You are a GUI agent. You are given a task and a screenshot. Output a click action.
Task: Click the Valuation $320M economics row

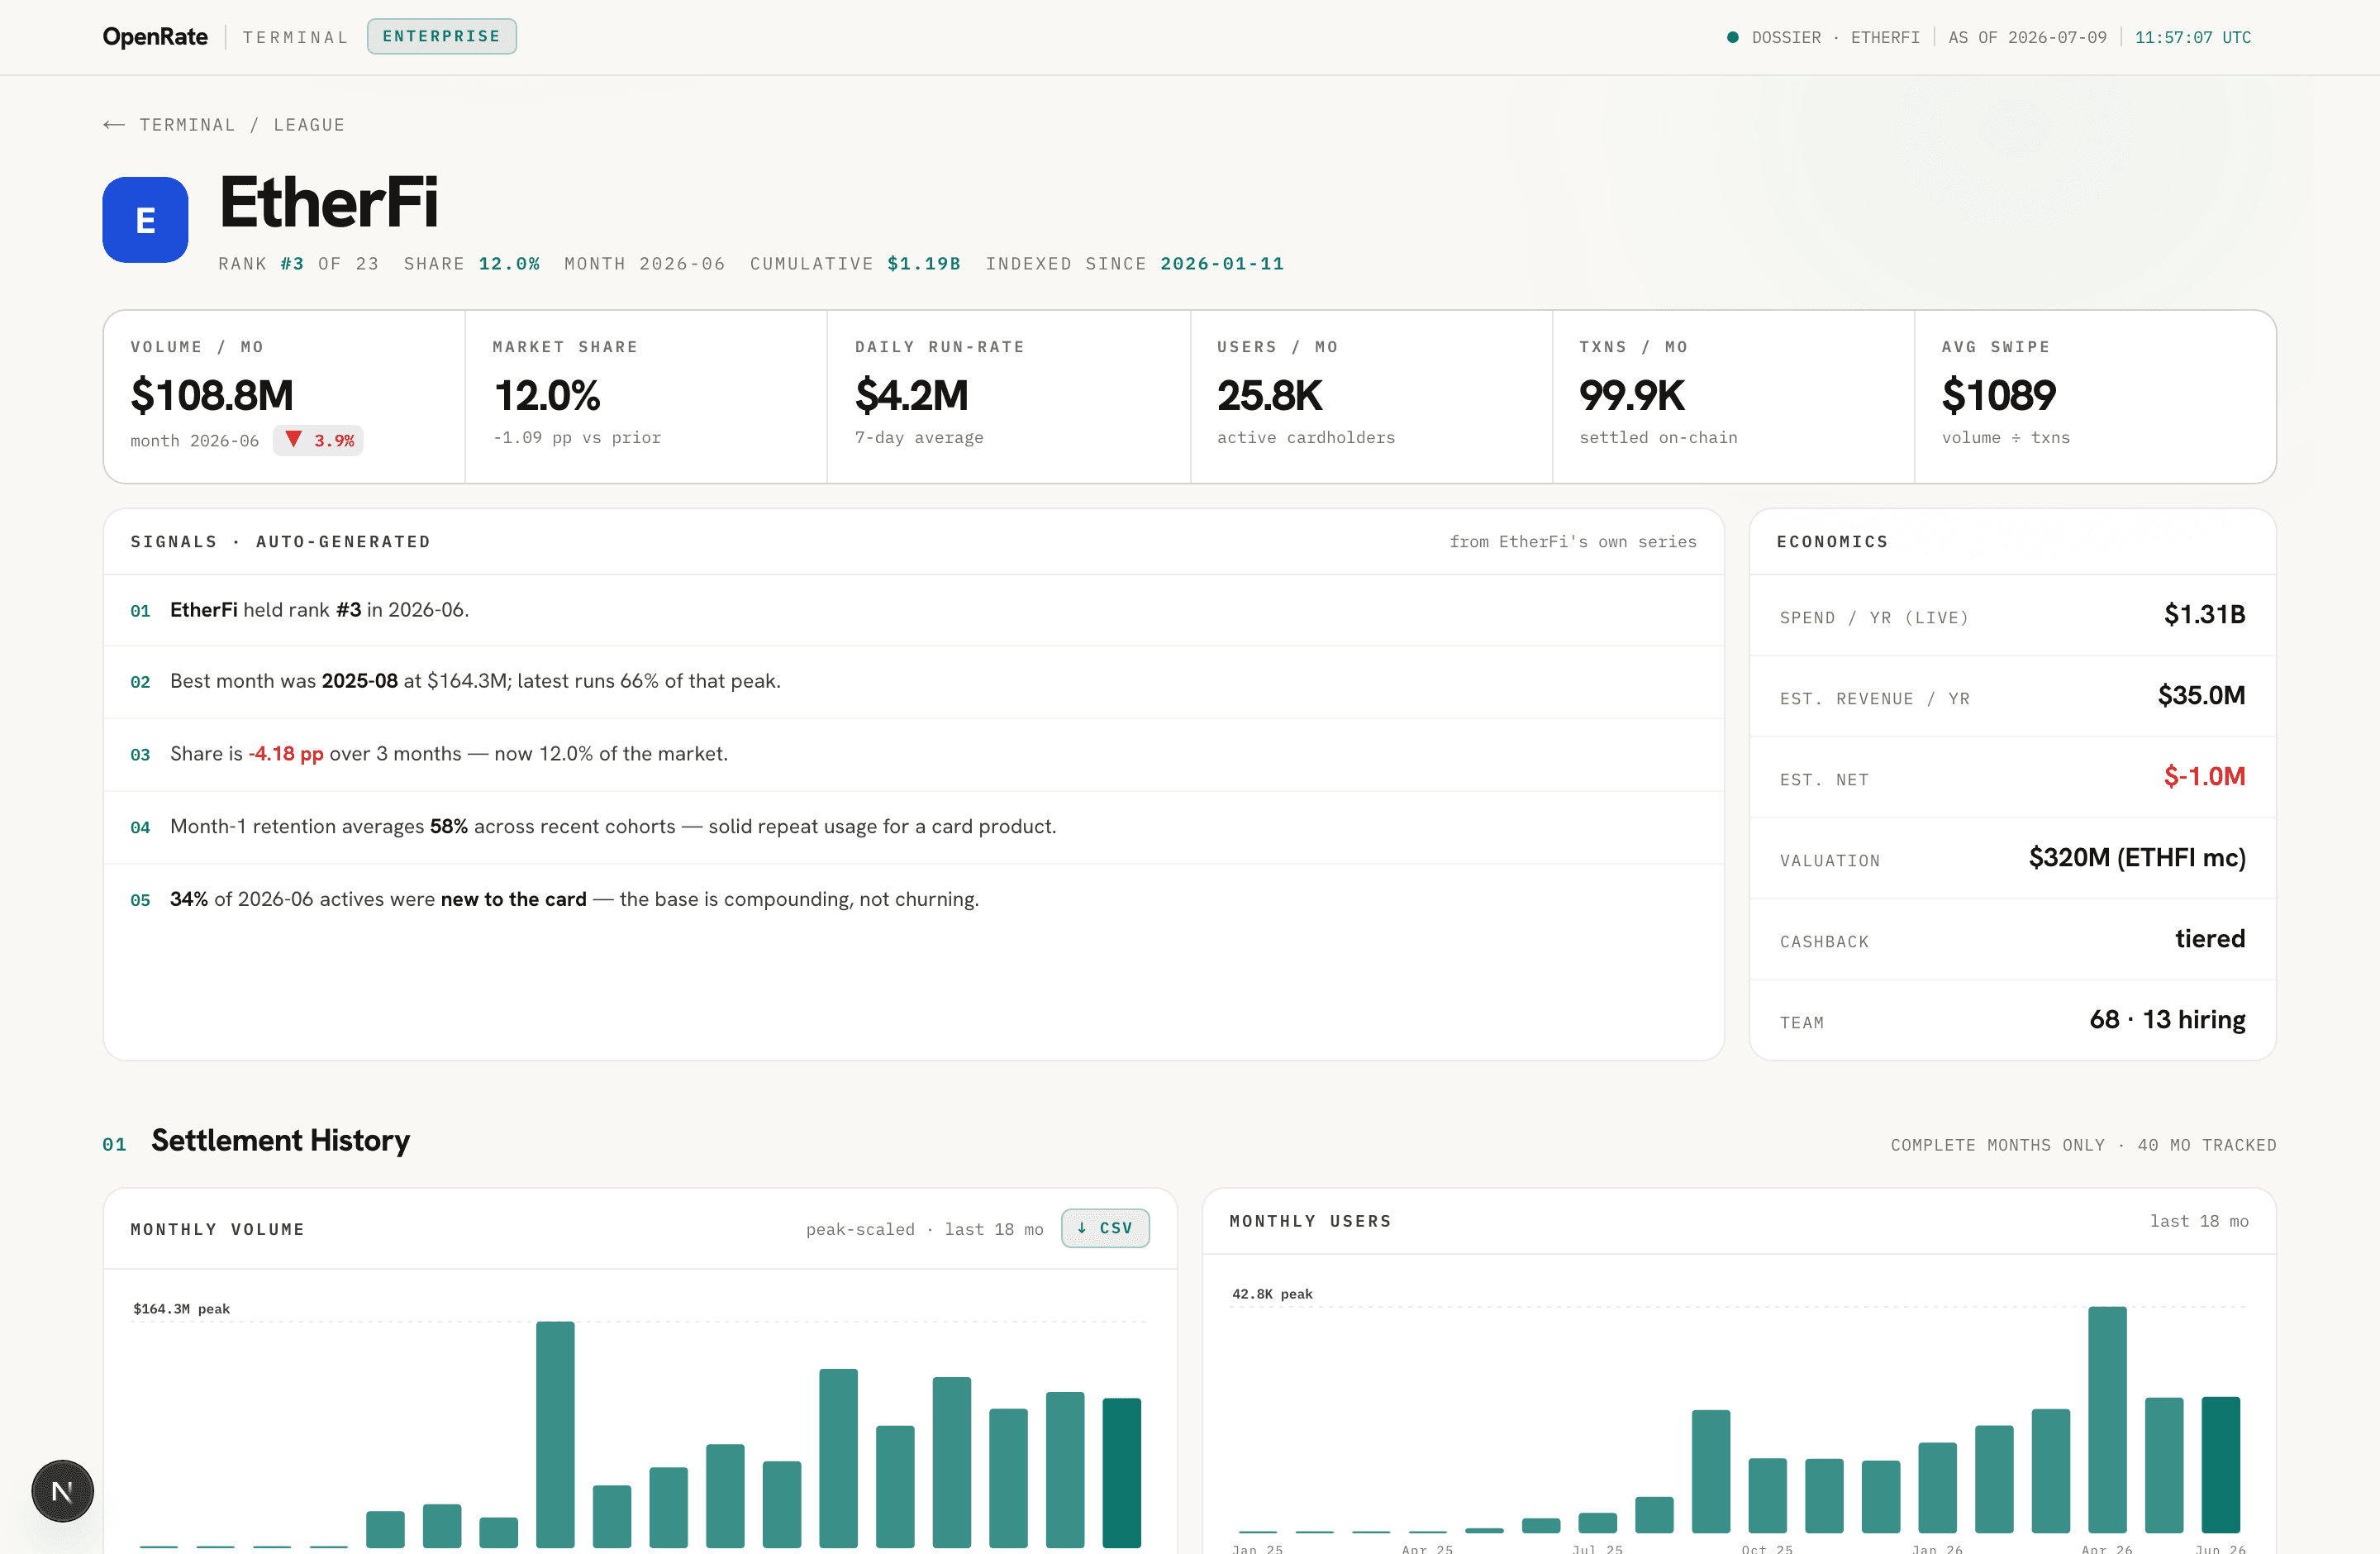tap(2012, 858)
